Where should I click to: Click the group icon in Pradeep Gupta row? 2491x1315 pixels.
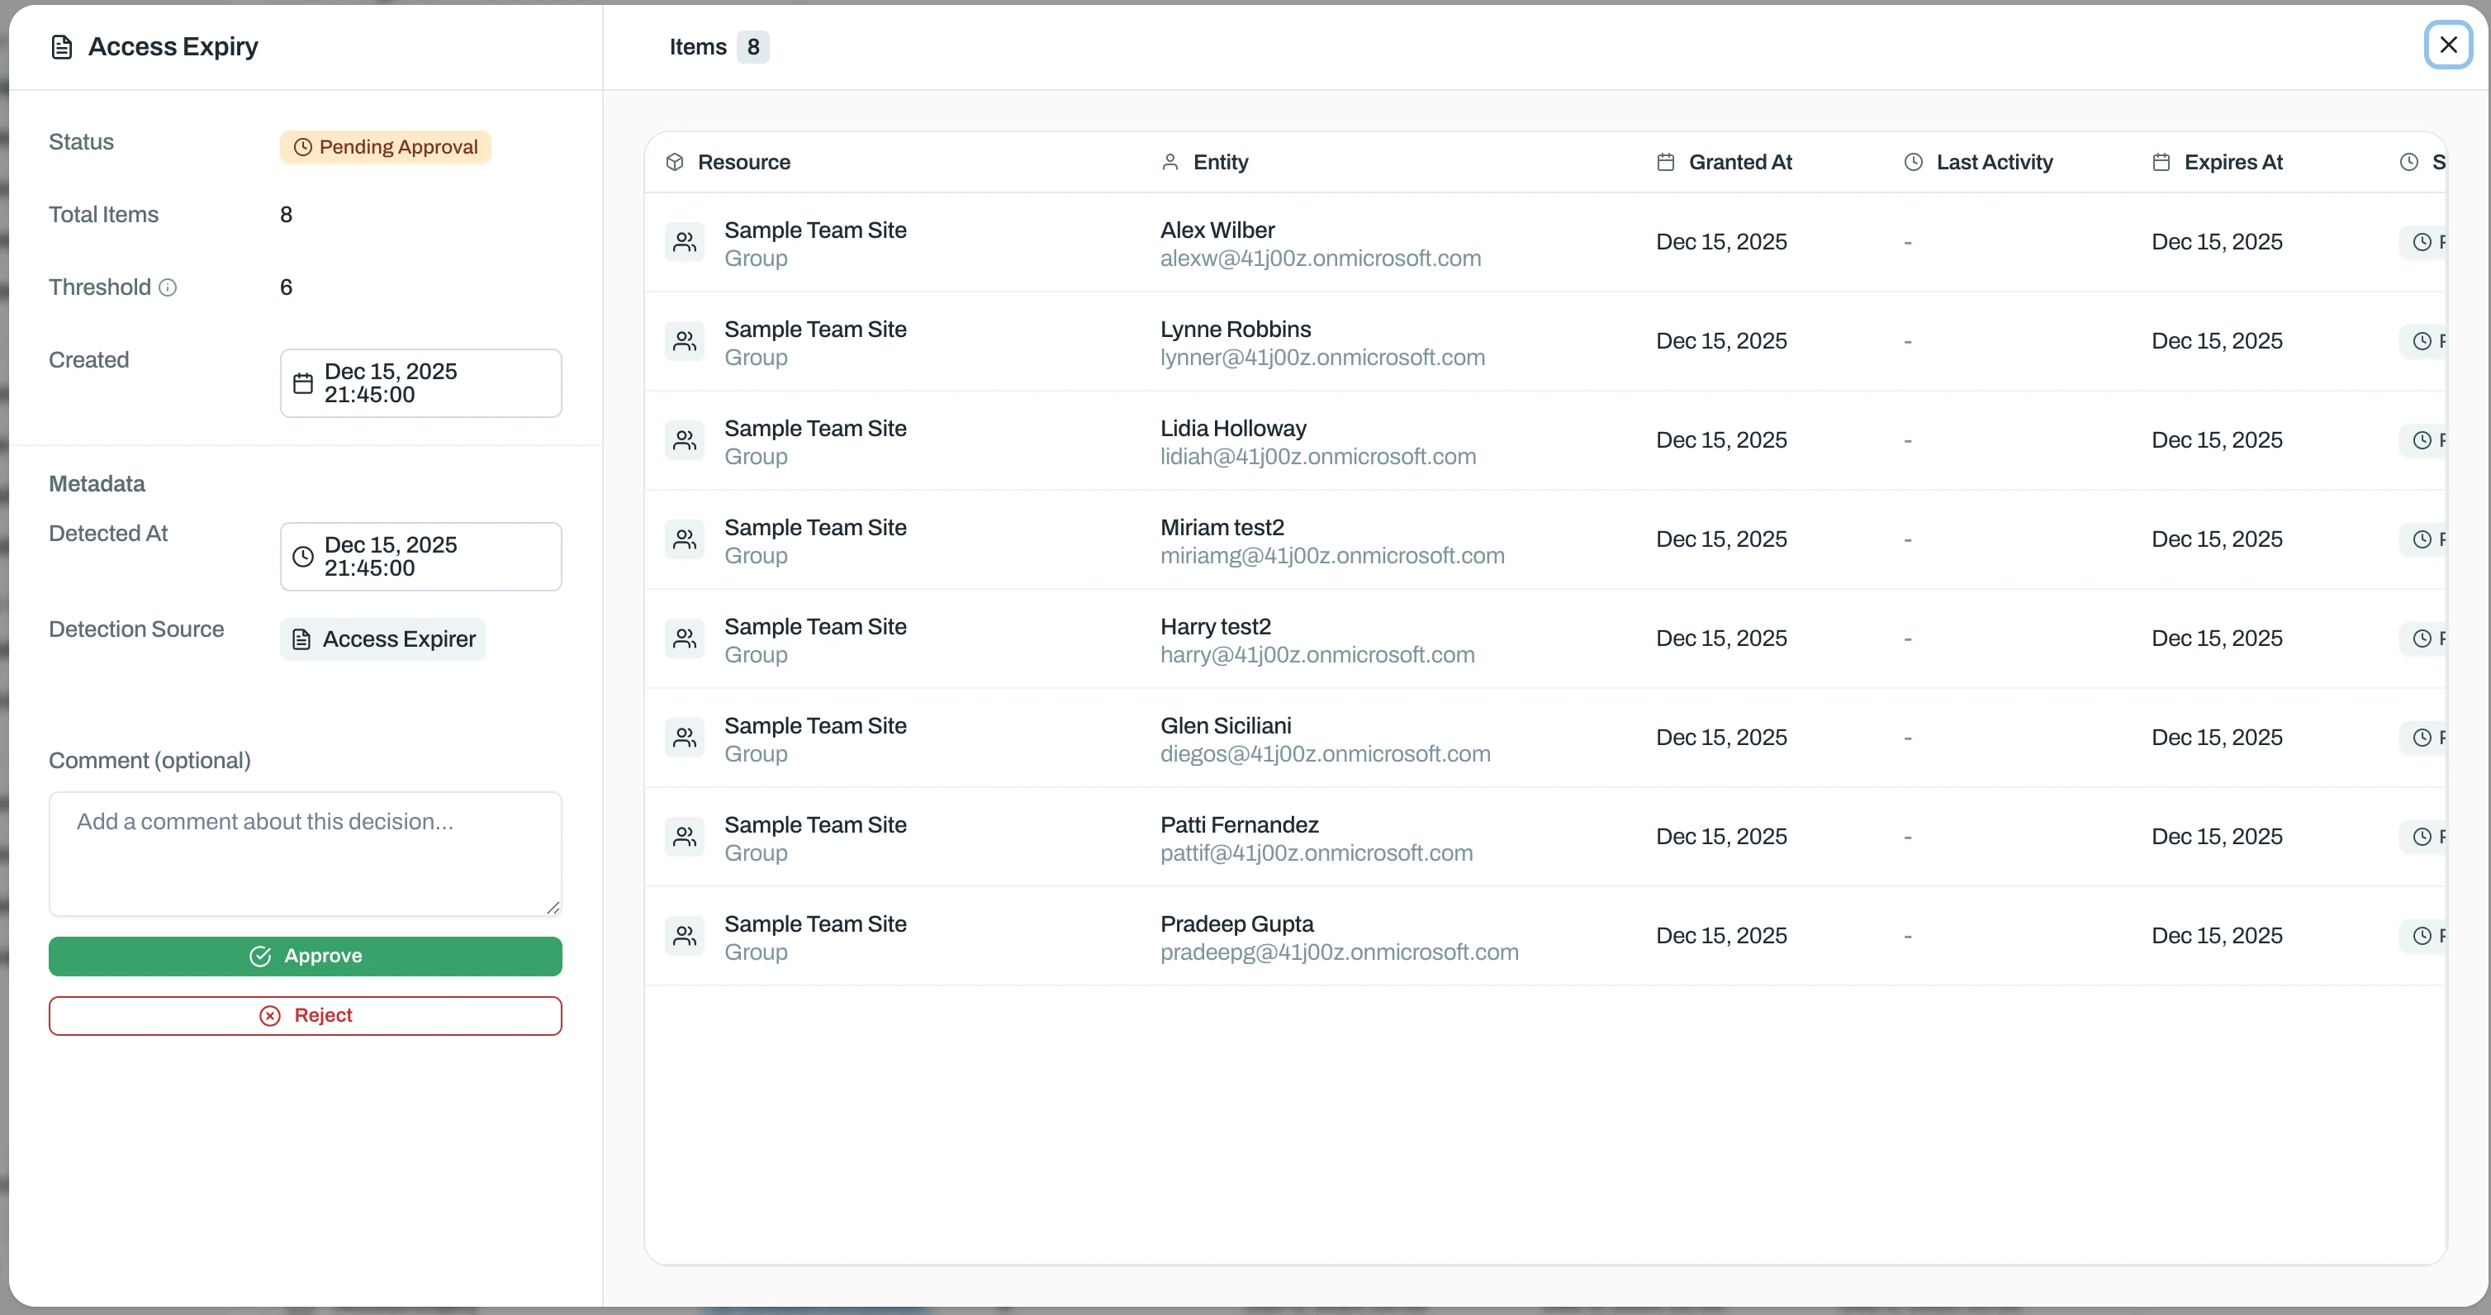click(685, 936)
